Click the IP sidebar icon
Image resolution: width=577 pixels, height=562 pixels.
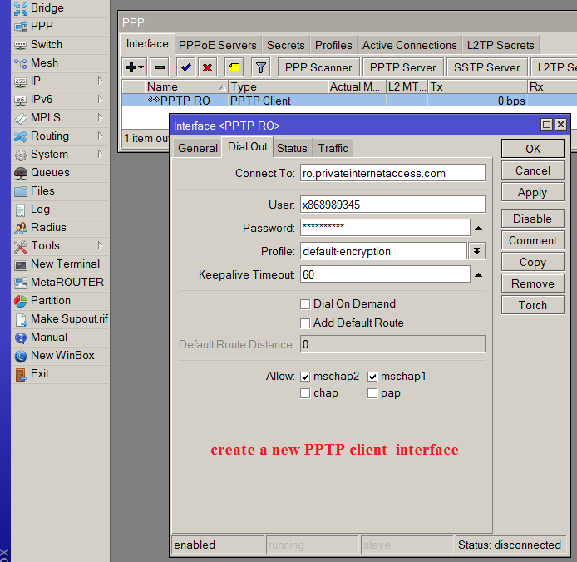click(21, 81)
